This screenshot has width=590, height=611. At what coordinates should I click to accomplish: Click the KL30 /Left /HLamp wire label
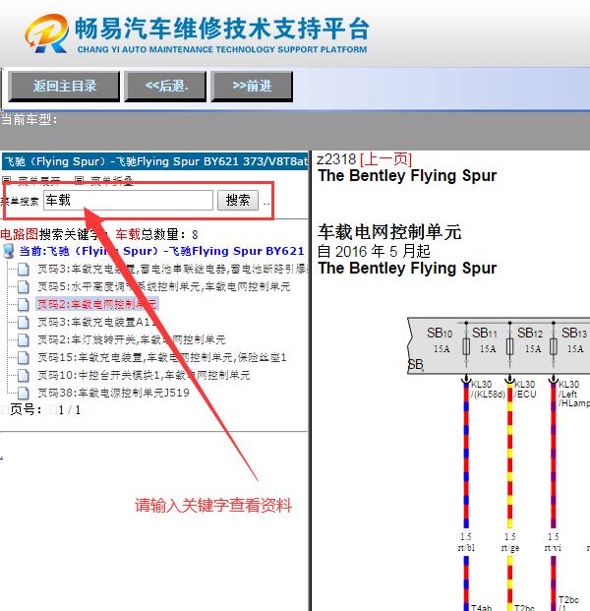click(x=573, y=394)
